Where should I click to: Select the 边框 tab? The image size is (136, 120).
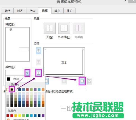[45, 11]
